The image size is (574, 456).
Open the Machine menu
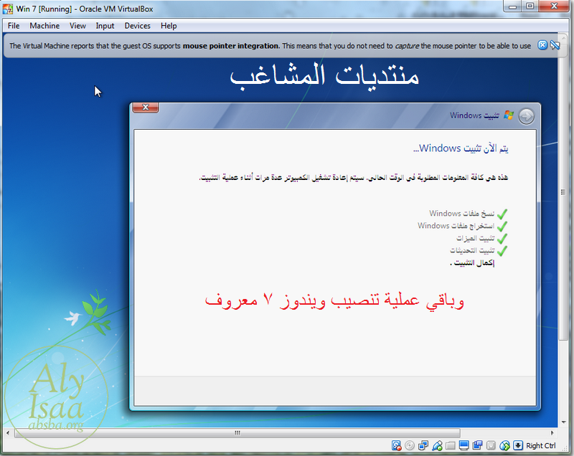(x=44, y=26)
